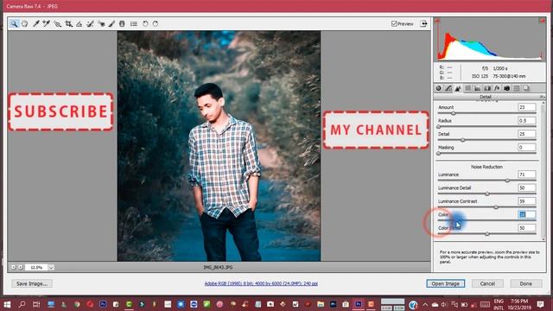The height and width of the screenshot is (311, 553).
Task: Select the Graduated Filter tool
Action: click(x=122, y=23)
